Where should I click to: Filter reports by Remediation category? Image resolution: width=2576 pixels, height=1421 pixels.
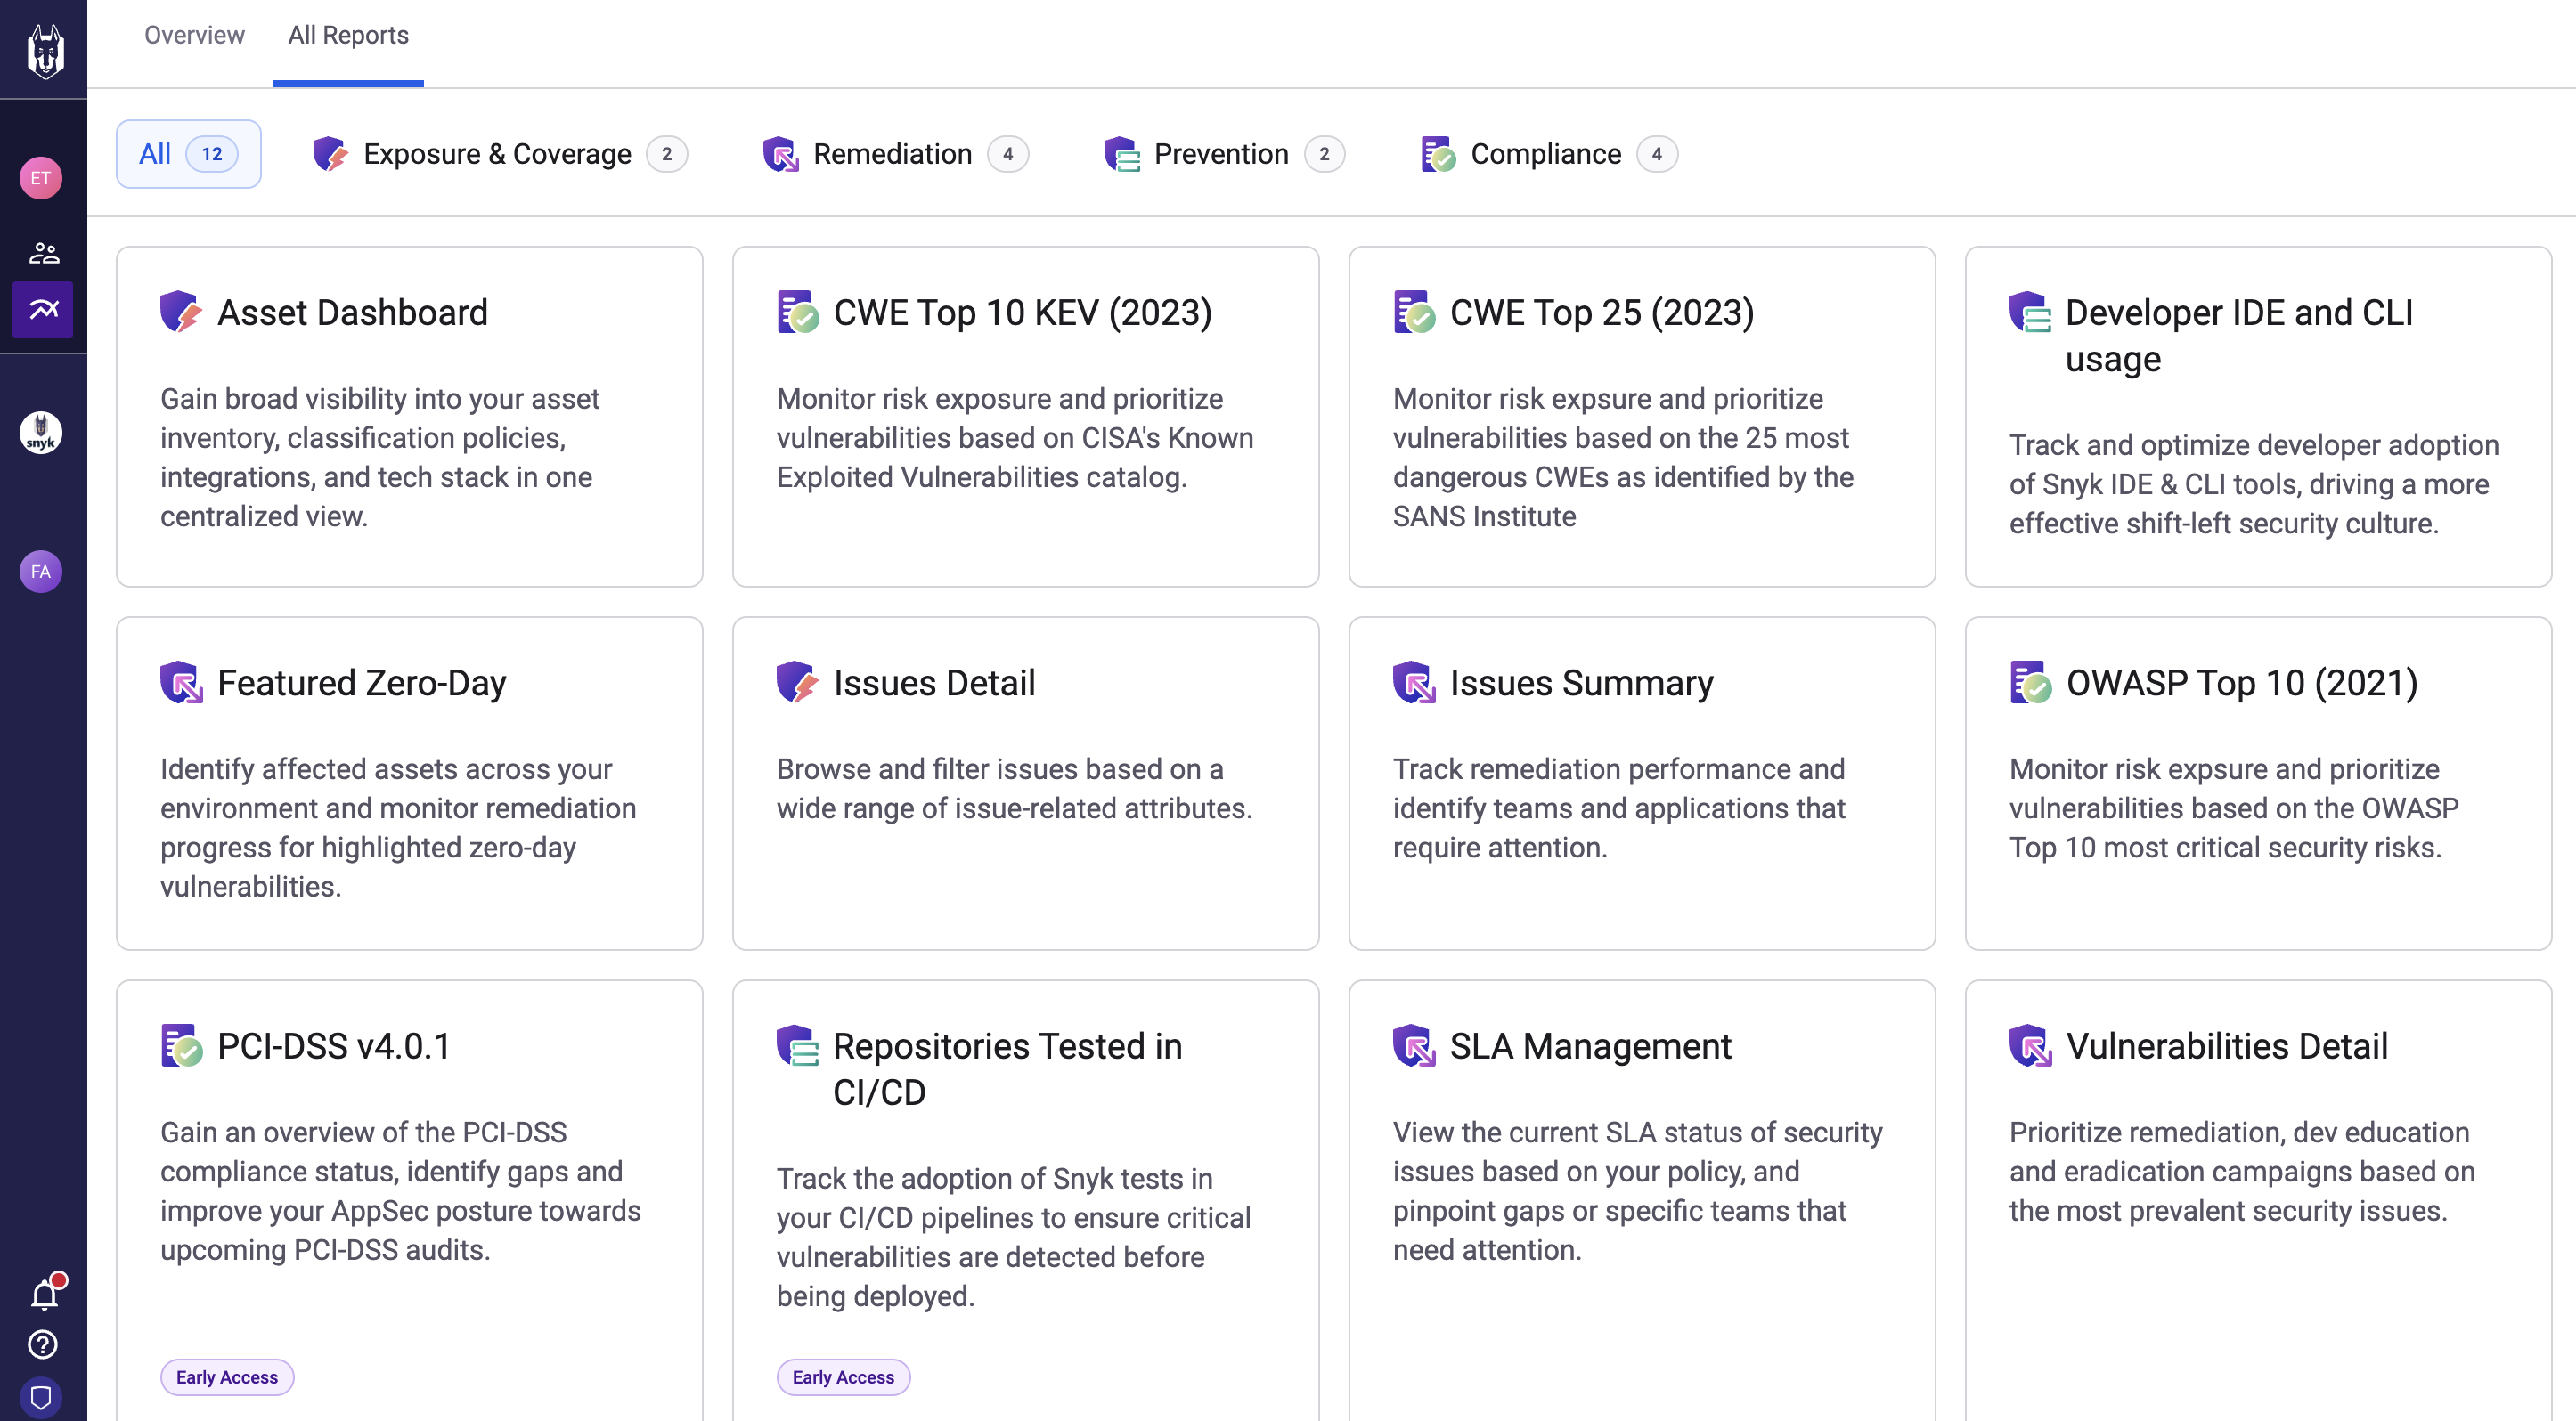click(892, 154)
